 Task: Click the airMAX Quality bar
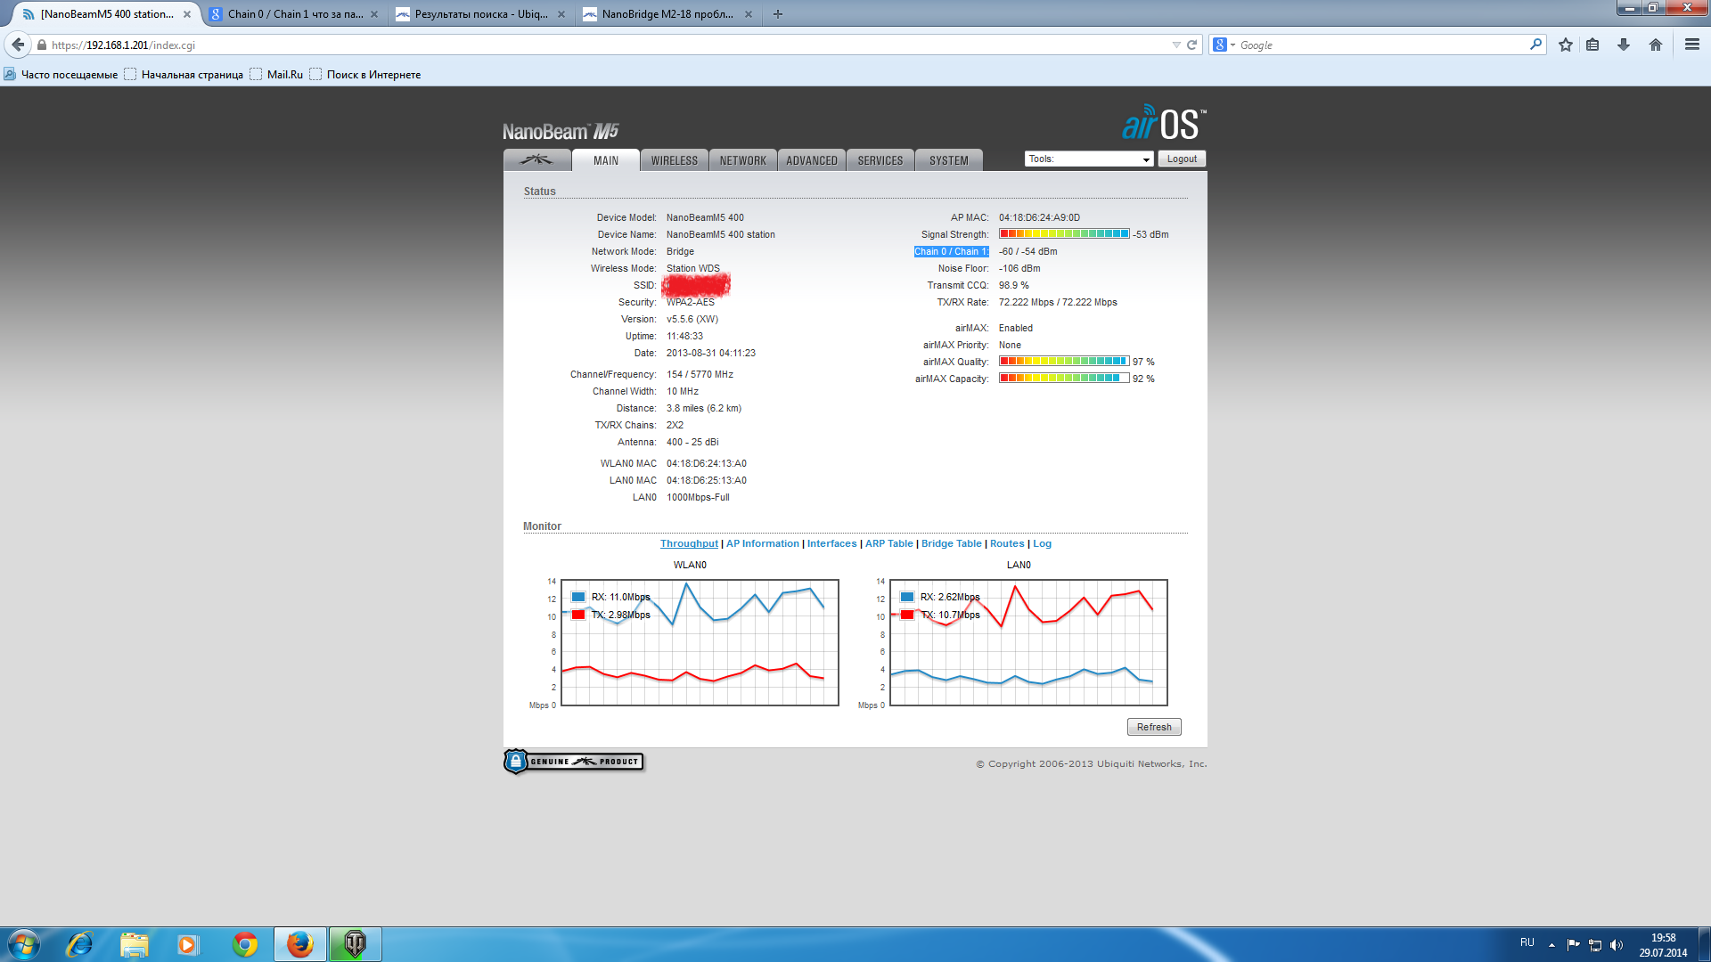click(1064, 362)
